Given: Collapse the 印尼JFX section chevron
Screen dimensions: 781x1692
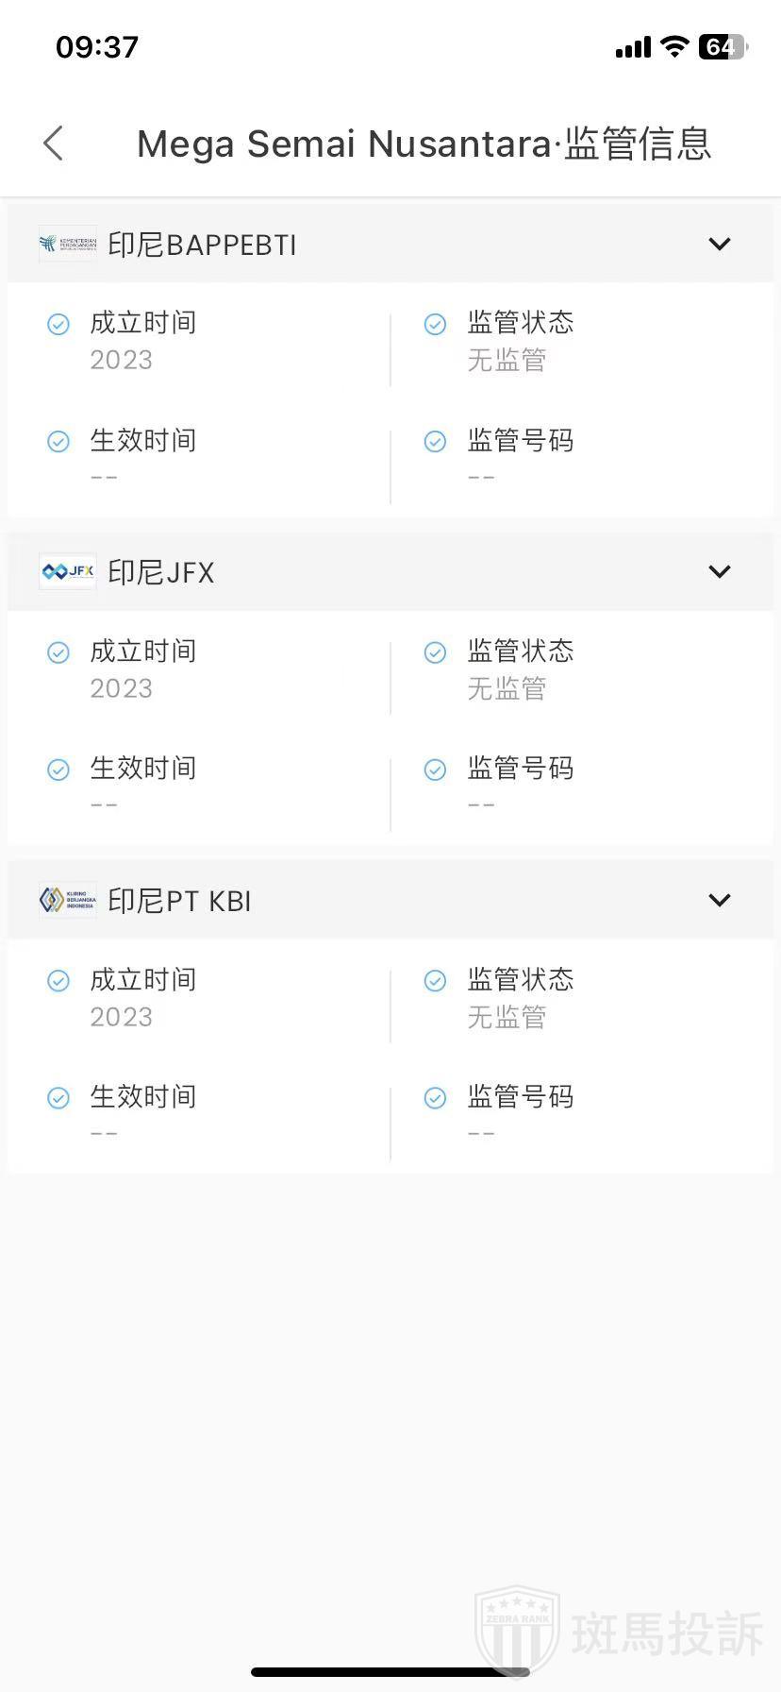Looking at the screenshot, I should coord(720,572).
